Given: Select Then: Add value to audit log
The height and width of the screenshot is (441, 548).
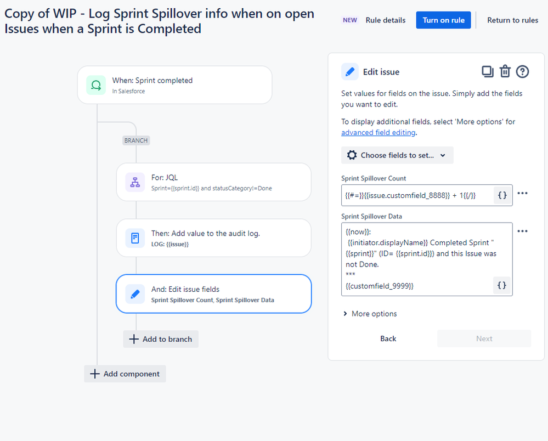Looking at the screenshot, I should pos(213,238).
